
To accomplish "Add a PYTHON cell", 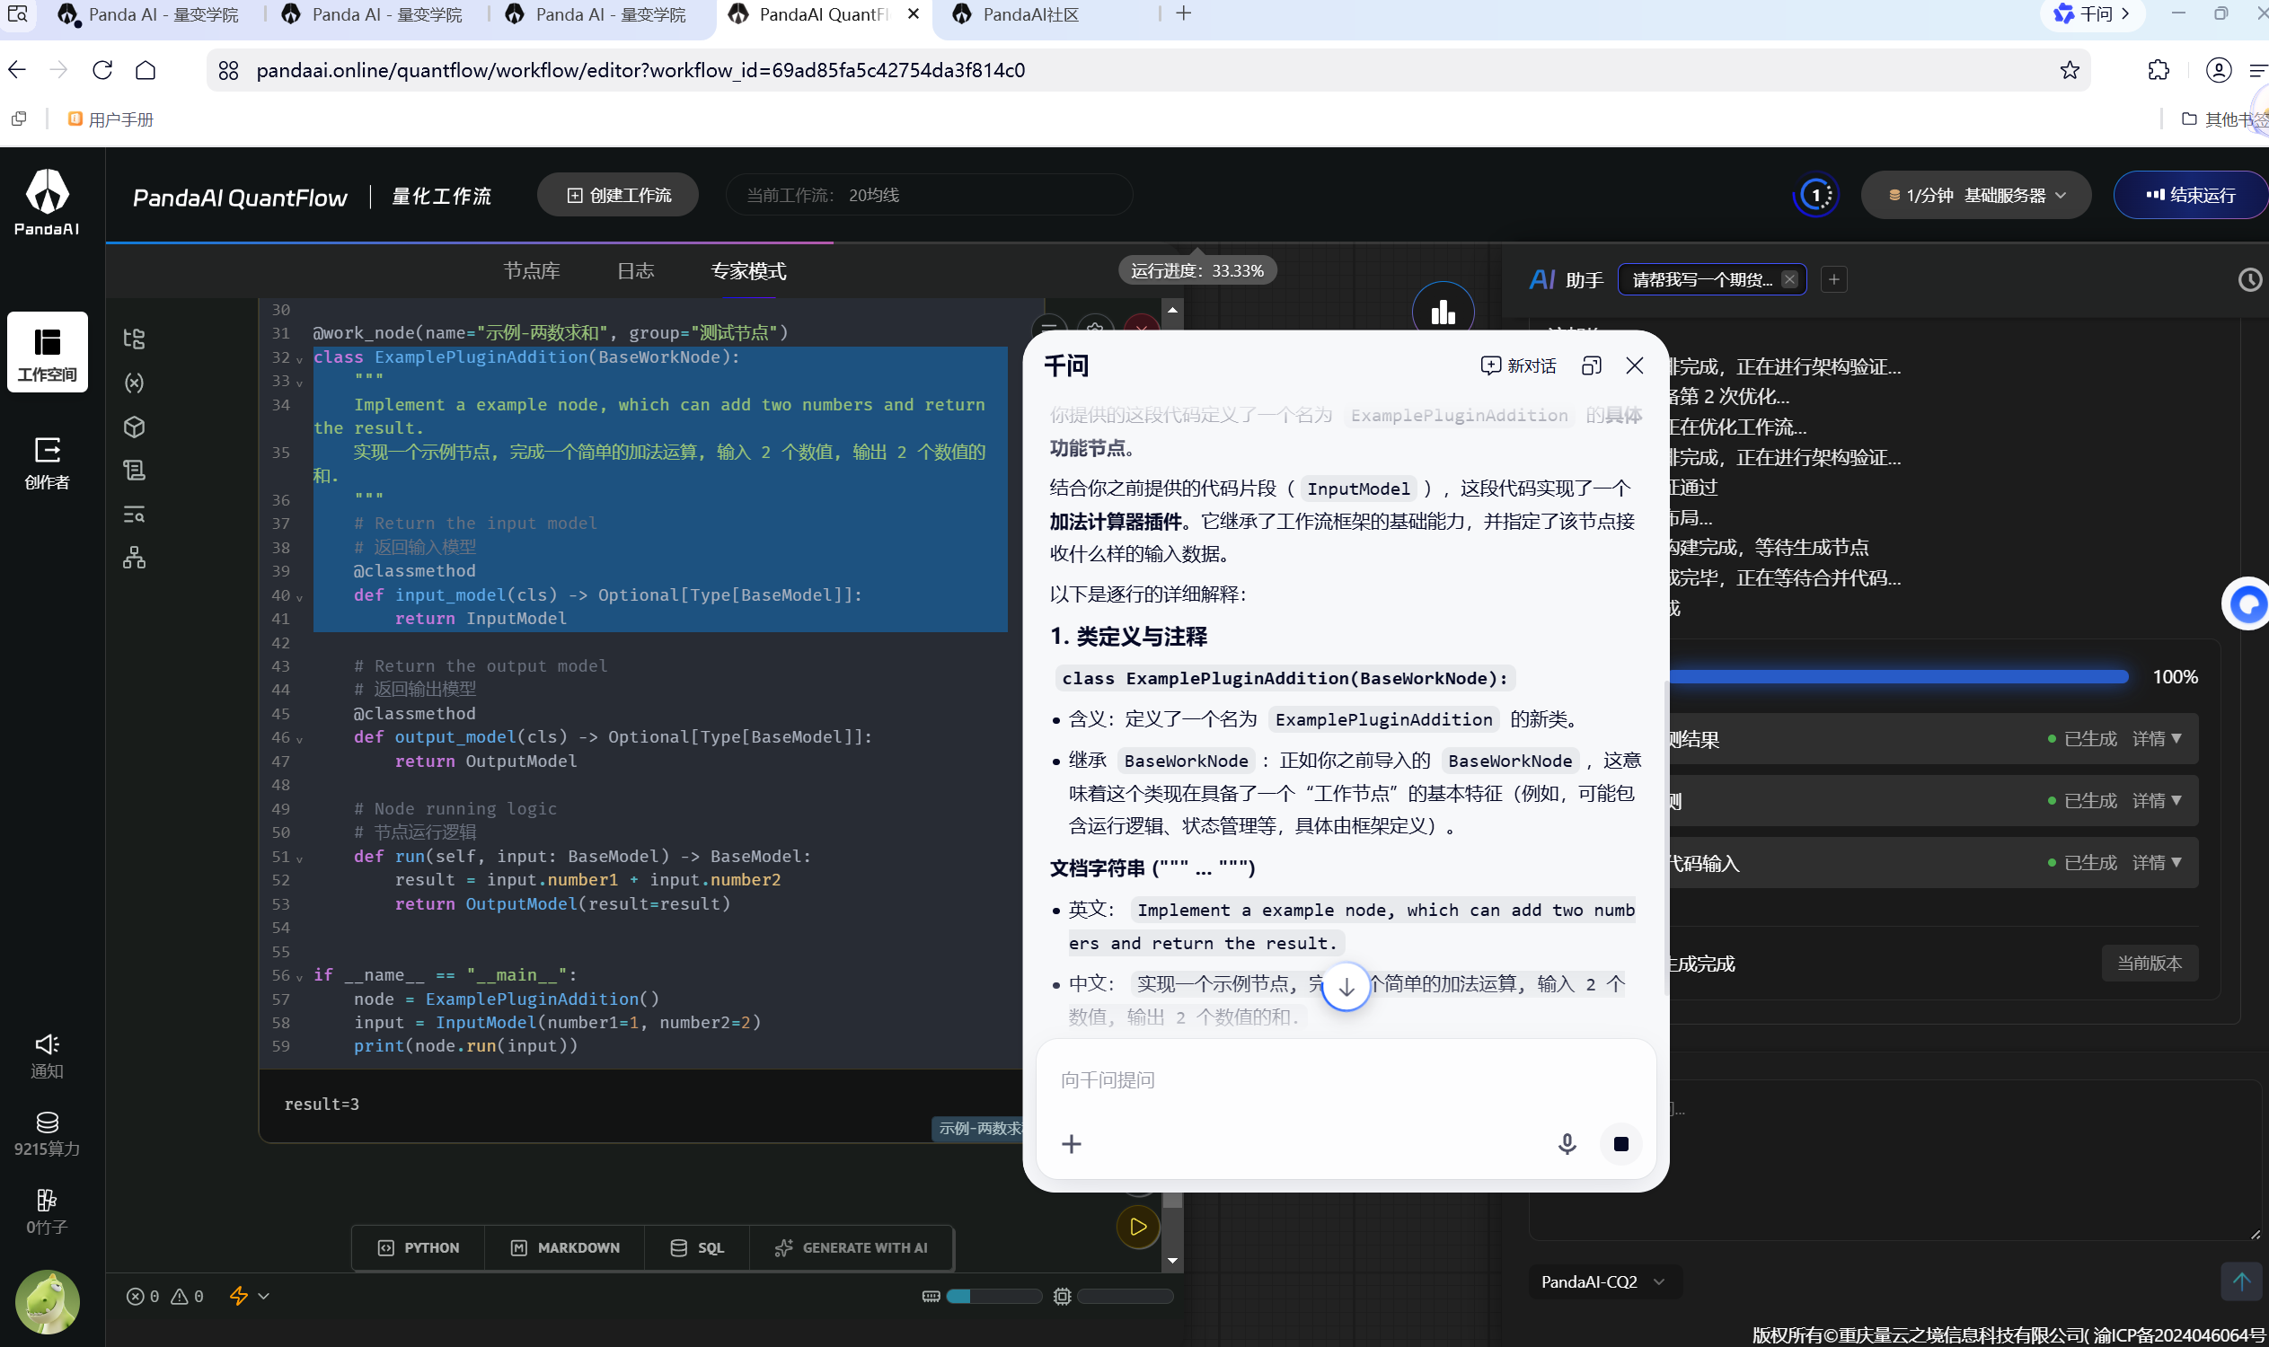I will coord(419,1248).
